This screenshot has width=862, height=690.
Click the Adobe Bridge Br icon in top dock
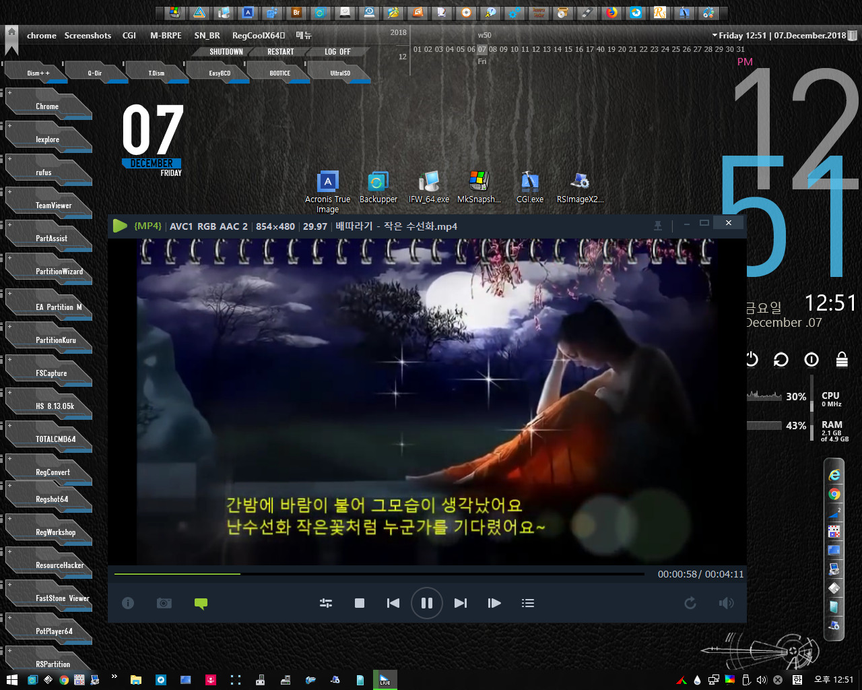pyautogui.click(x=296, y=13)
